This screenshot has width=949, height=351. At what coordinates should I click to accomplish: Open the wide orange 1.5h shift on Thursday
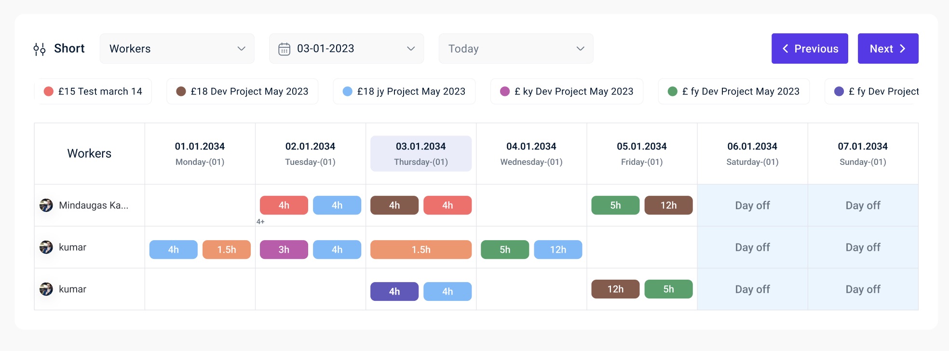point(421,250)
